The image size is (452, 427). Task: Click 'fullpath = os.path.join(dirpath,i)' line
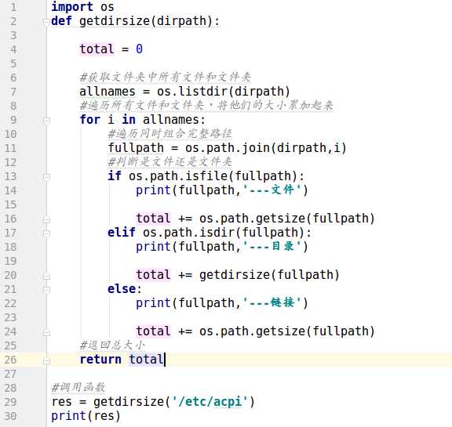click(227, 148)
